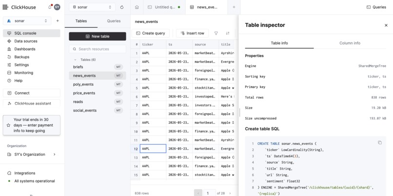Switch to news_events tab
Image resolution: width=393 pixels, height=196 pixels.
click(206, 7)
